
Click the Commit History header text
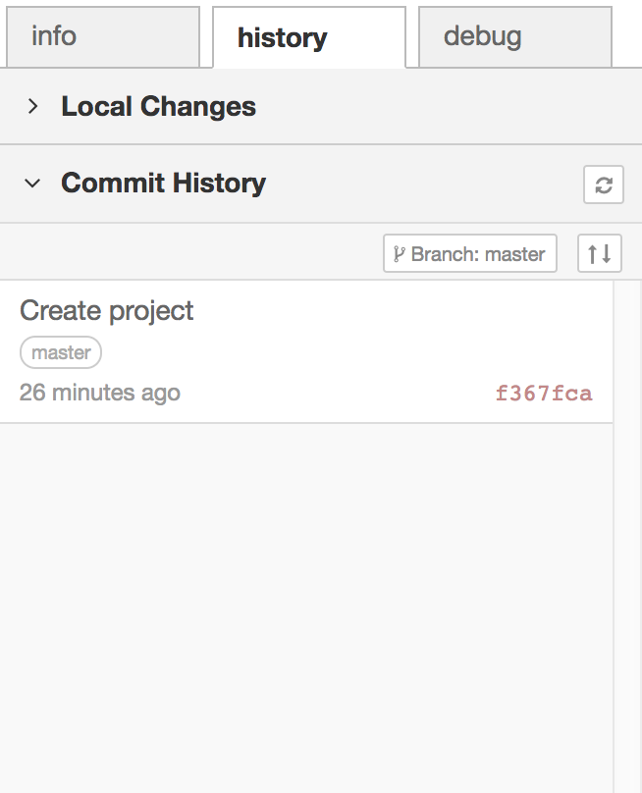pos(163,183)
